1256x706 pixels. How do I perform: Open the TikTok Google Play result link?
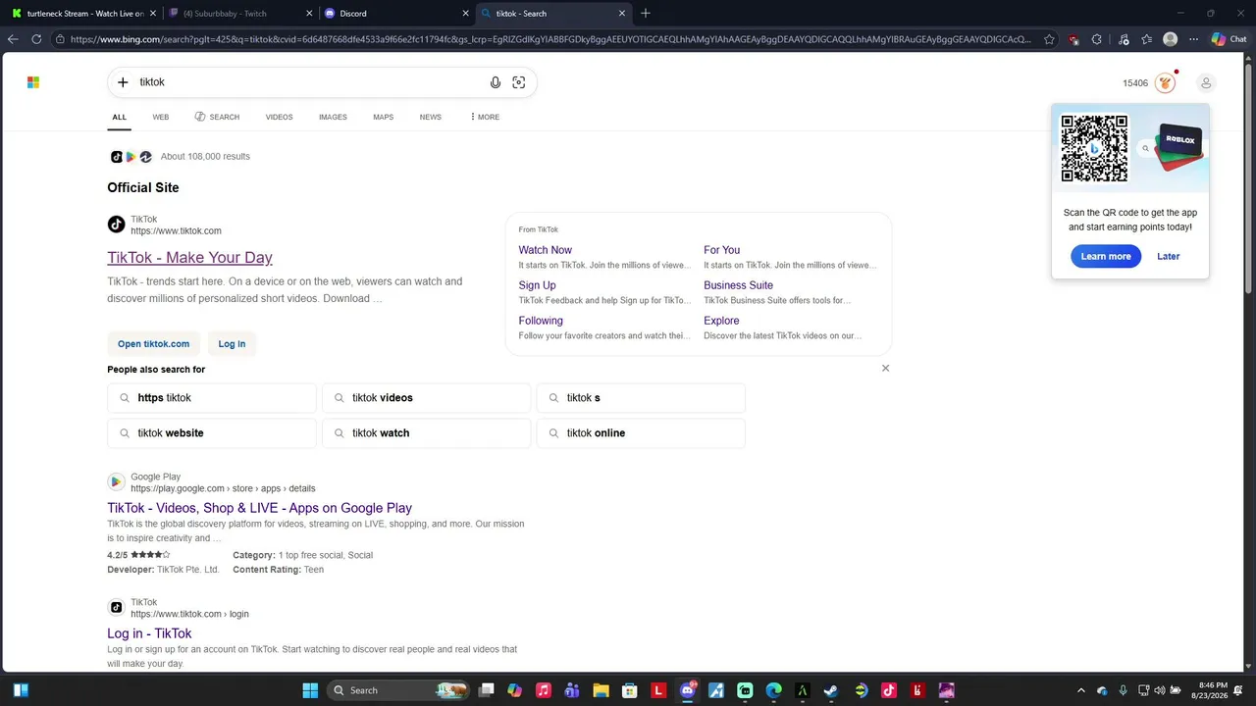260,508
